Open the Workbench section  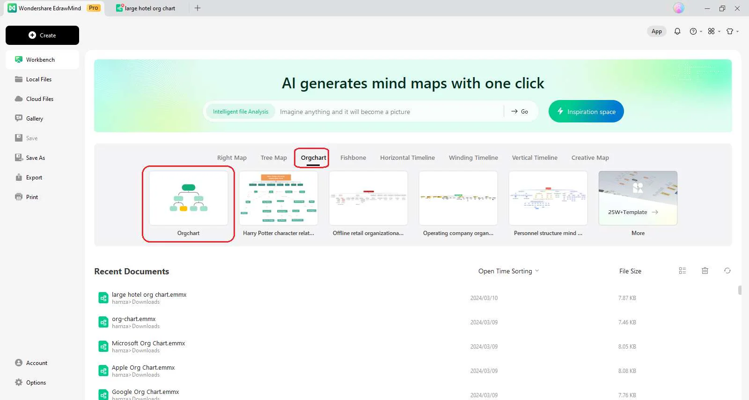coord(42,60)
